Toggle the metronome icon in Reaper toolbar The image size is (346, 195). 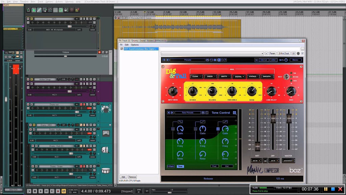tap(28, 10)
